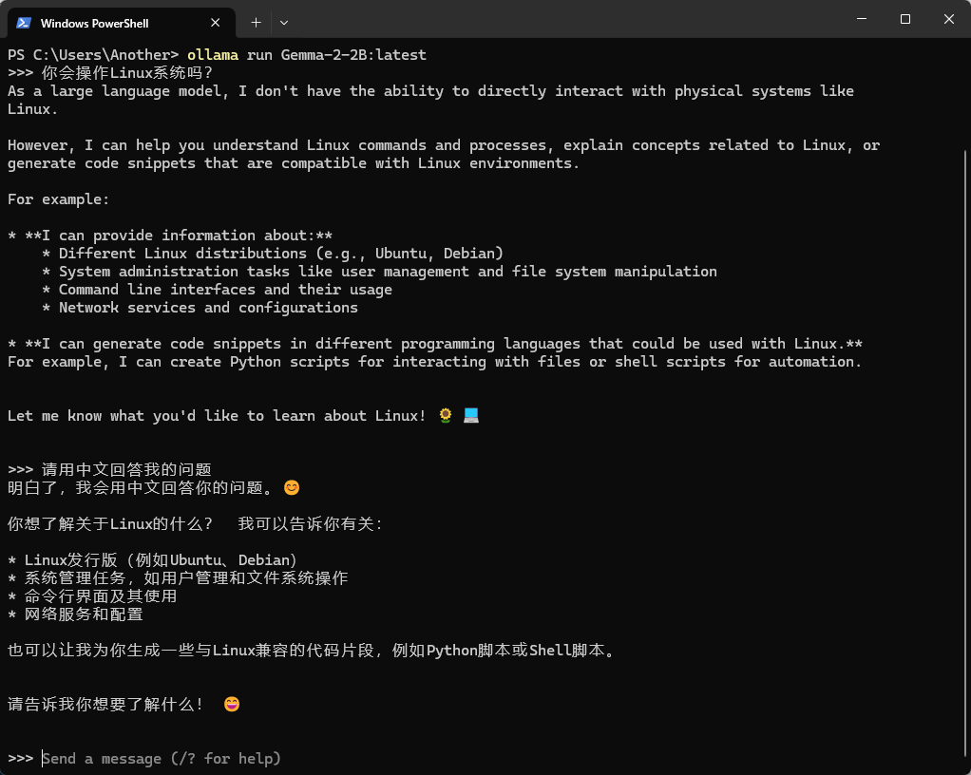Viewport: 971px width, 775px height.
Task: Click 'Gemma-2-2B:latest' model name text
Action: 353,55
